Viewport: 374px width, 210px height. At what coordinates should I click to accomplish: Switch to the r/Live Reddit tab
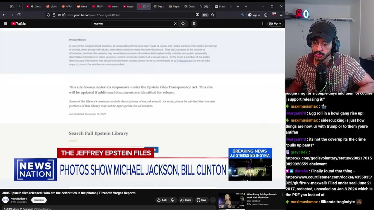click(52, 6)
